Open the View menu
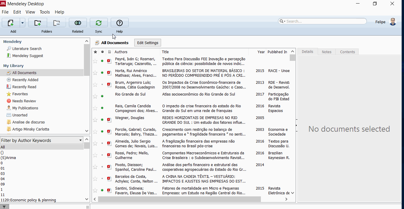The image size is (404, 209). [30, 12]
